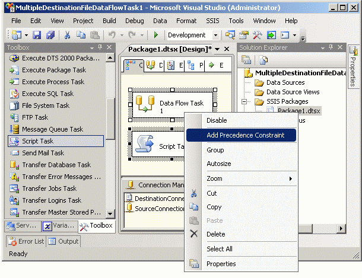Switch to the Event Handlers designer tab
The image size is (362, 278).
tap(174, 65)
